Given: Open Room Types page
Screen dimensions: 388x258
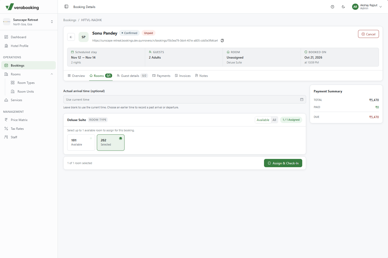Looking at the screenshot, I should (x=32, y=83).
